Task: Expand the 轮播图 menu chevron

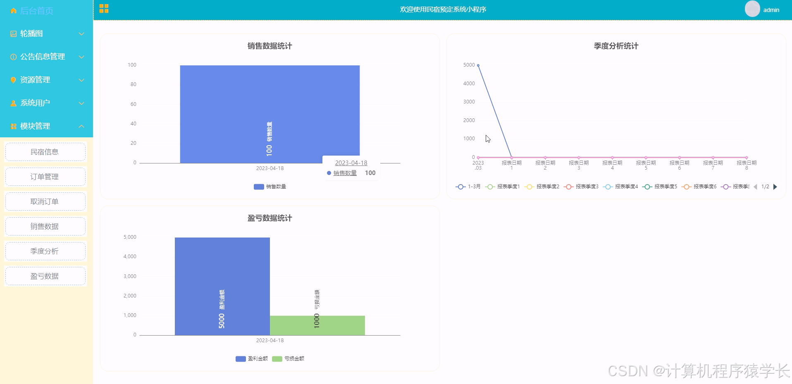Action: [81, 34]
